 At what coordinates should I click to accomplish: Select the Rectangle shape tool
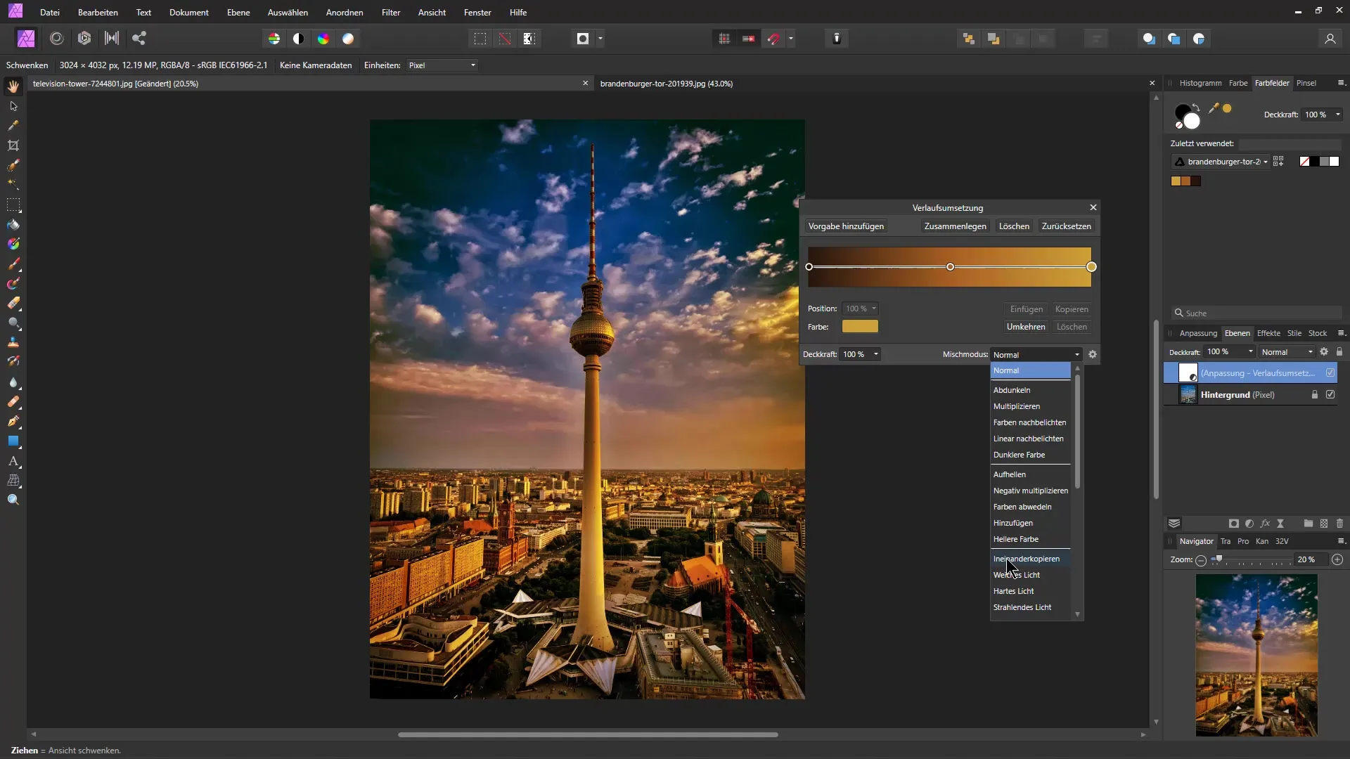click(13, 441)
